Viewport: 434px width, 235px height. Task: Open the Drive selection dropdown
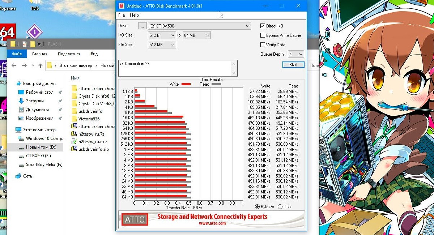(199, 26)
